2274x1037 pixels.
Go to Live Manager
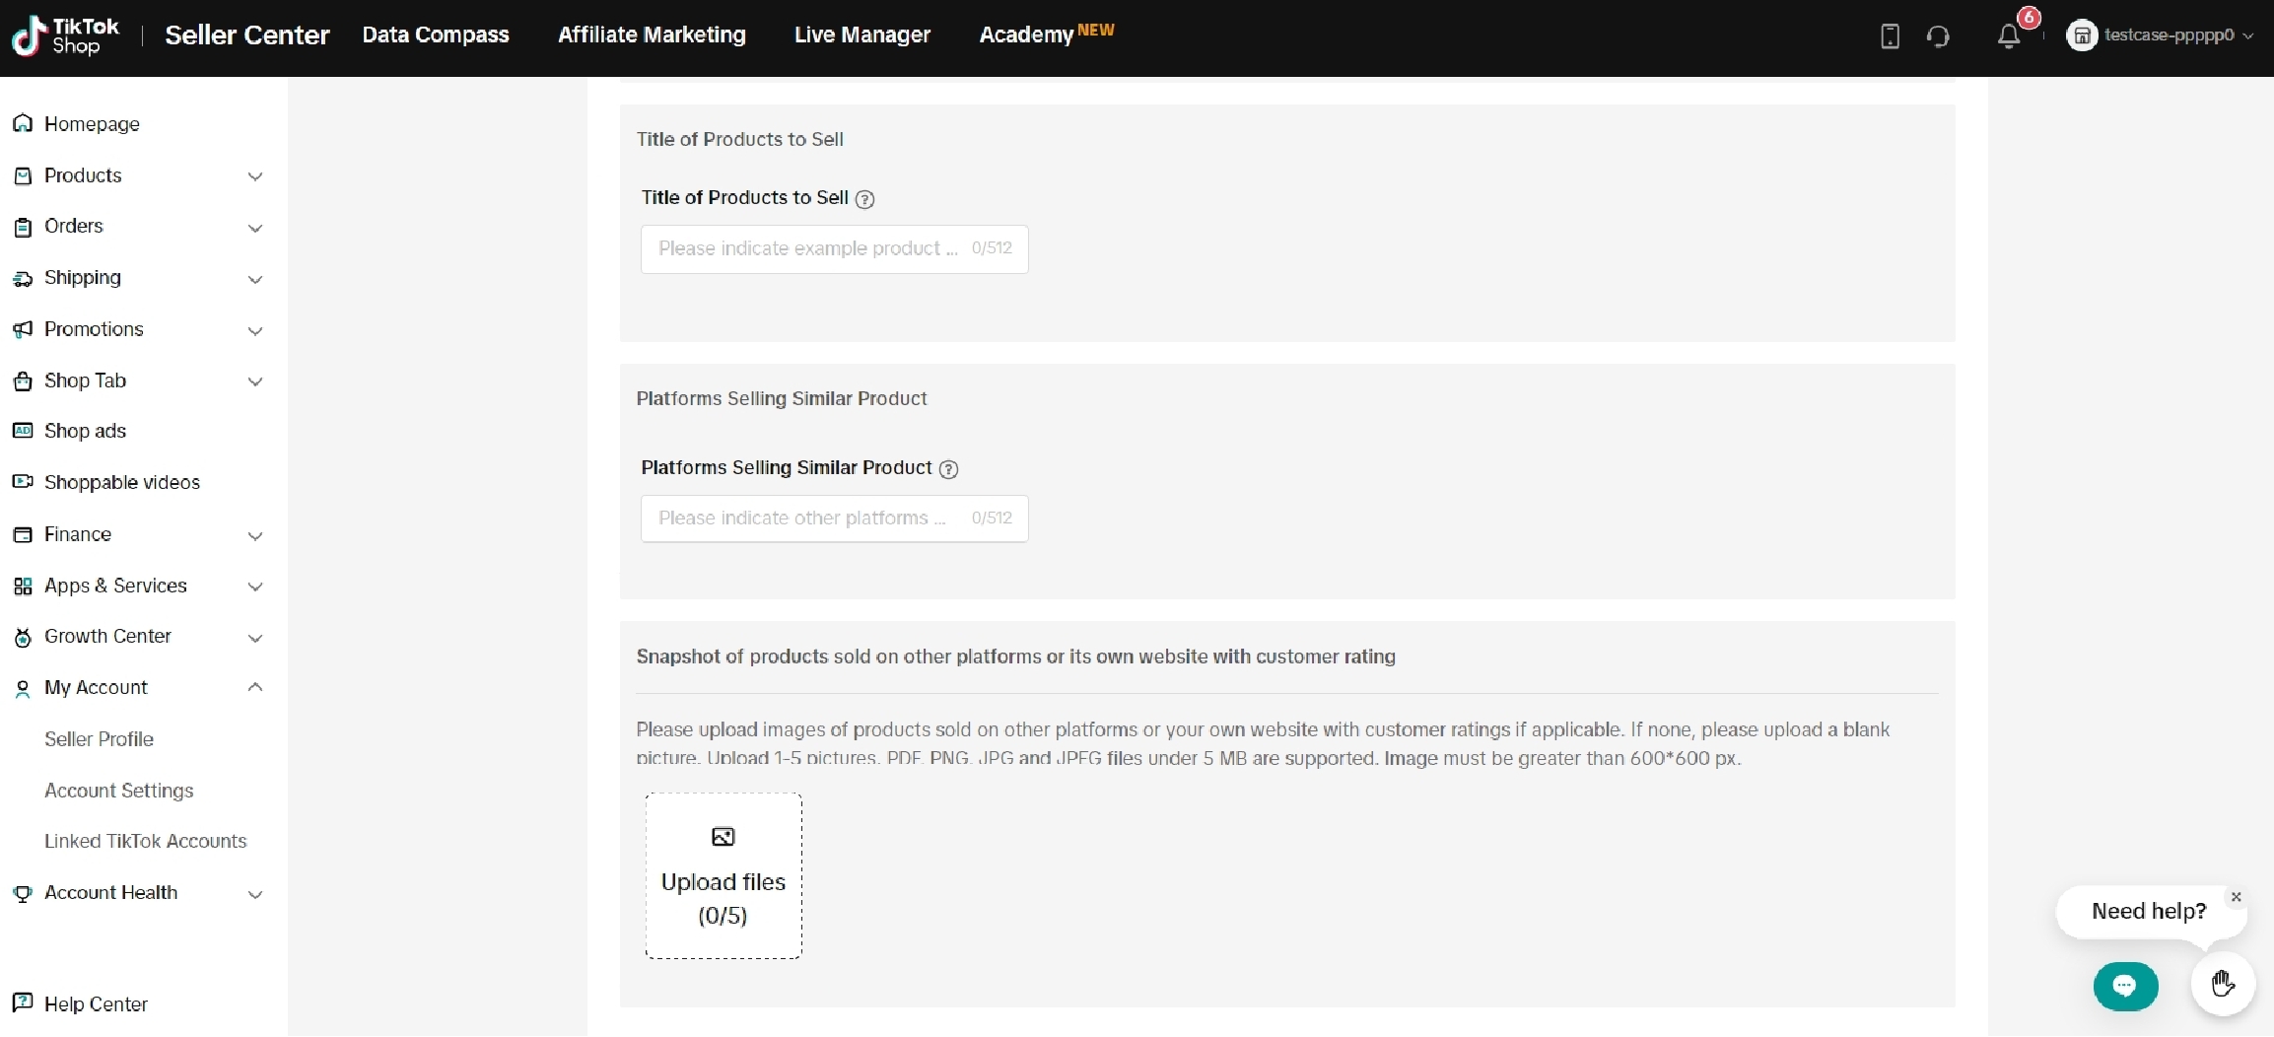[x=861, y=35]
